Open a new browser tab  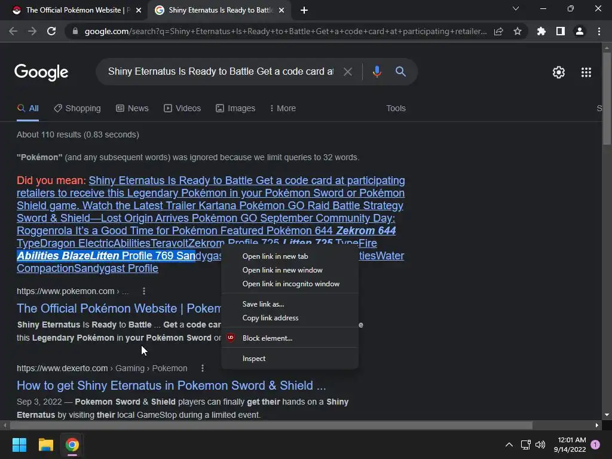tap(304, 11)
